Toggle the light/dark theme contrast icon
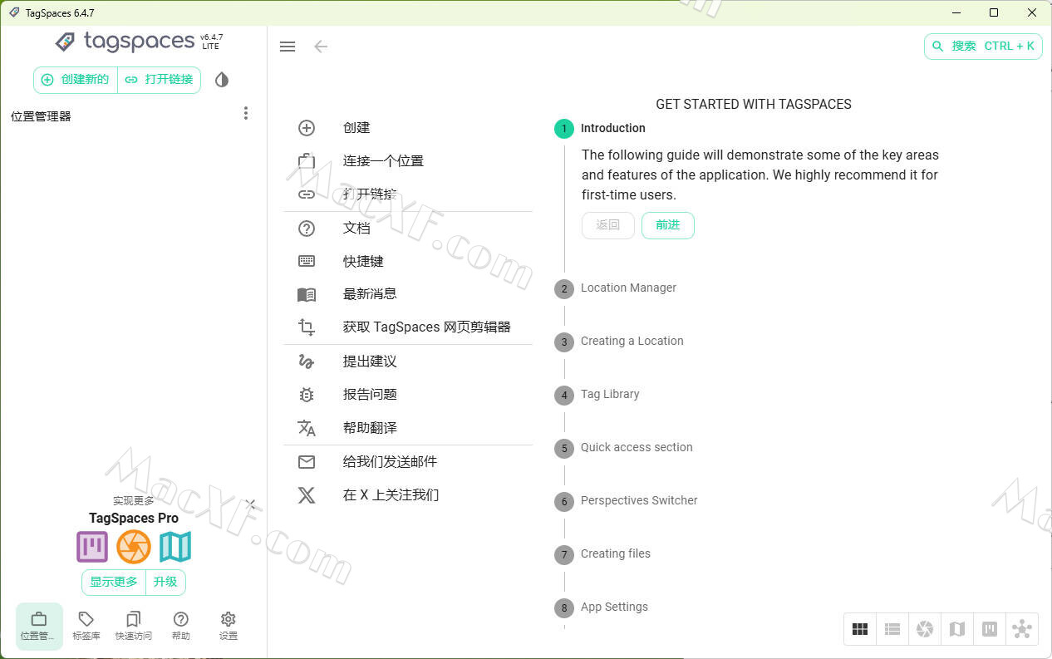 coord(221,80)
